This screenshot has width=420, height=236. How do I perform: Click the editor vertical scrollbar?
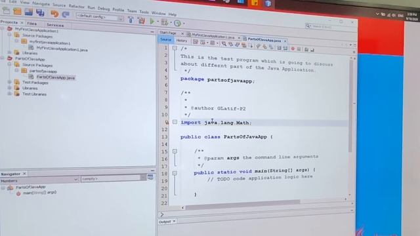[x=350, y=106]
